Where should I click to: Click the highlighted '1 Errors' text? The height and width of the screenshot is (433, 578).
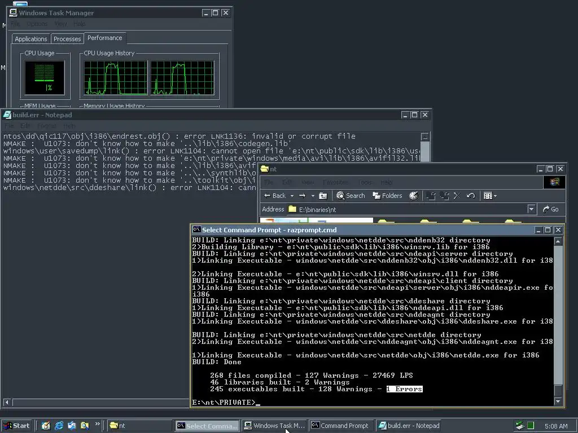[404, 389]
